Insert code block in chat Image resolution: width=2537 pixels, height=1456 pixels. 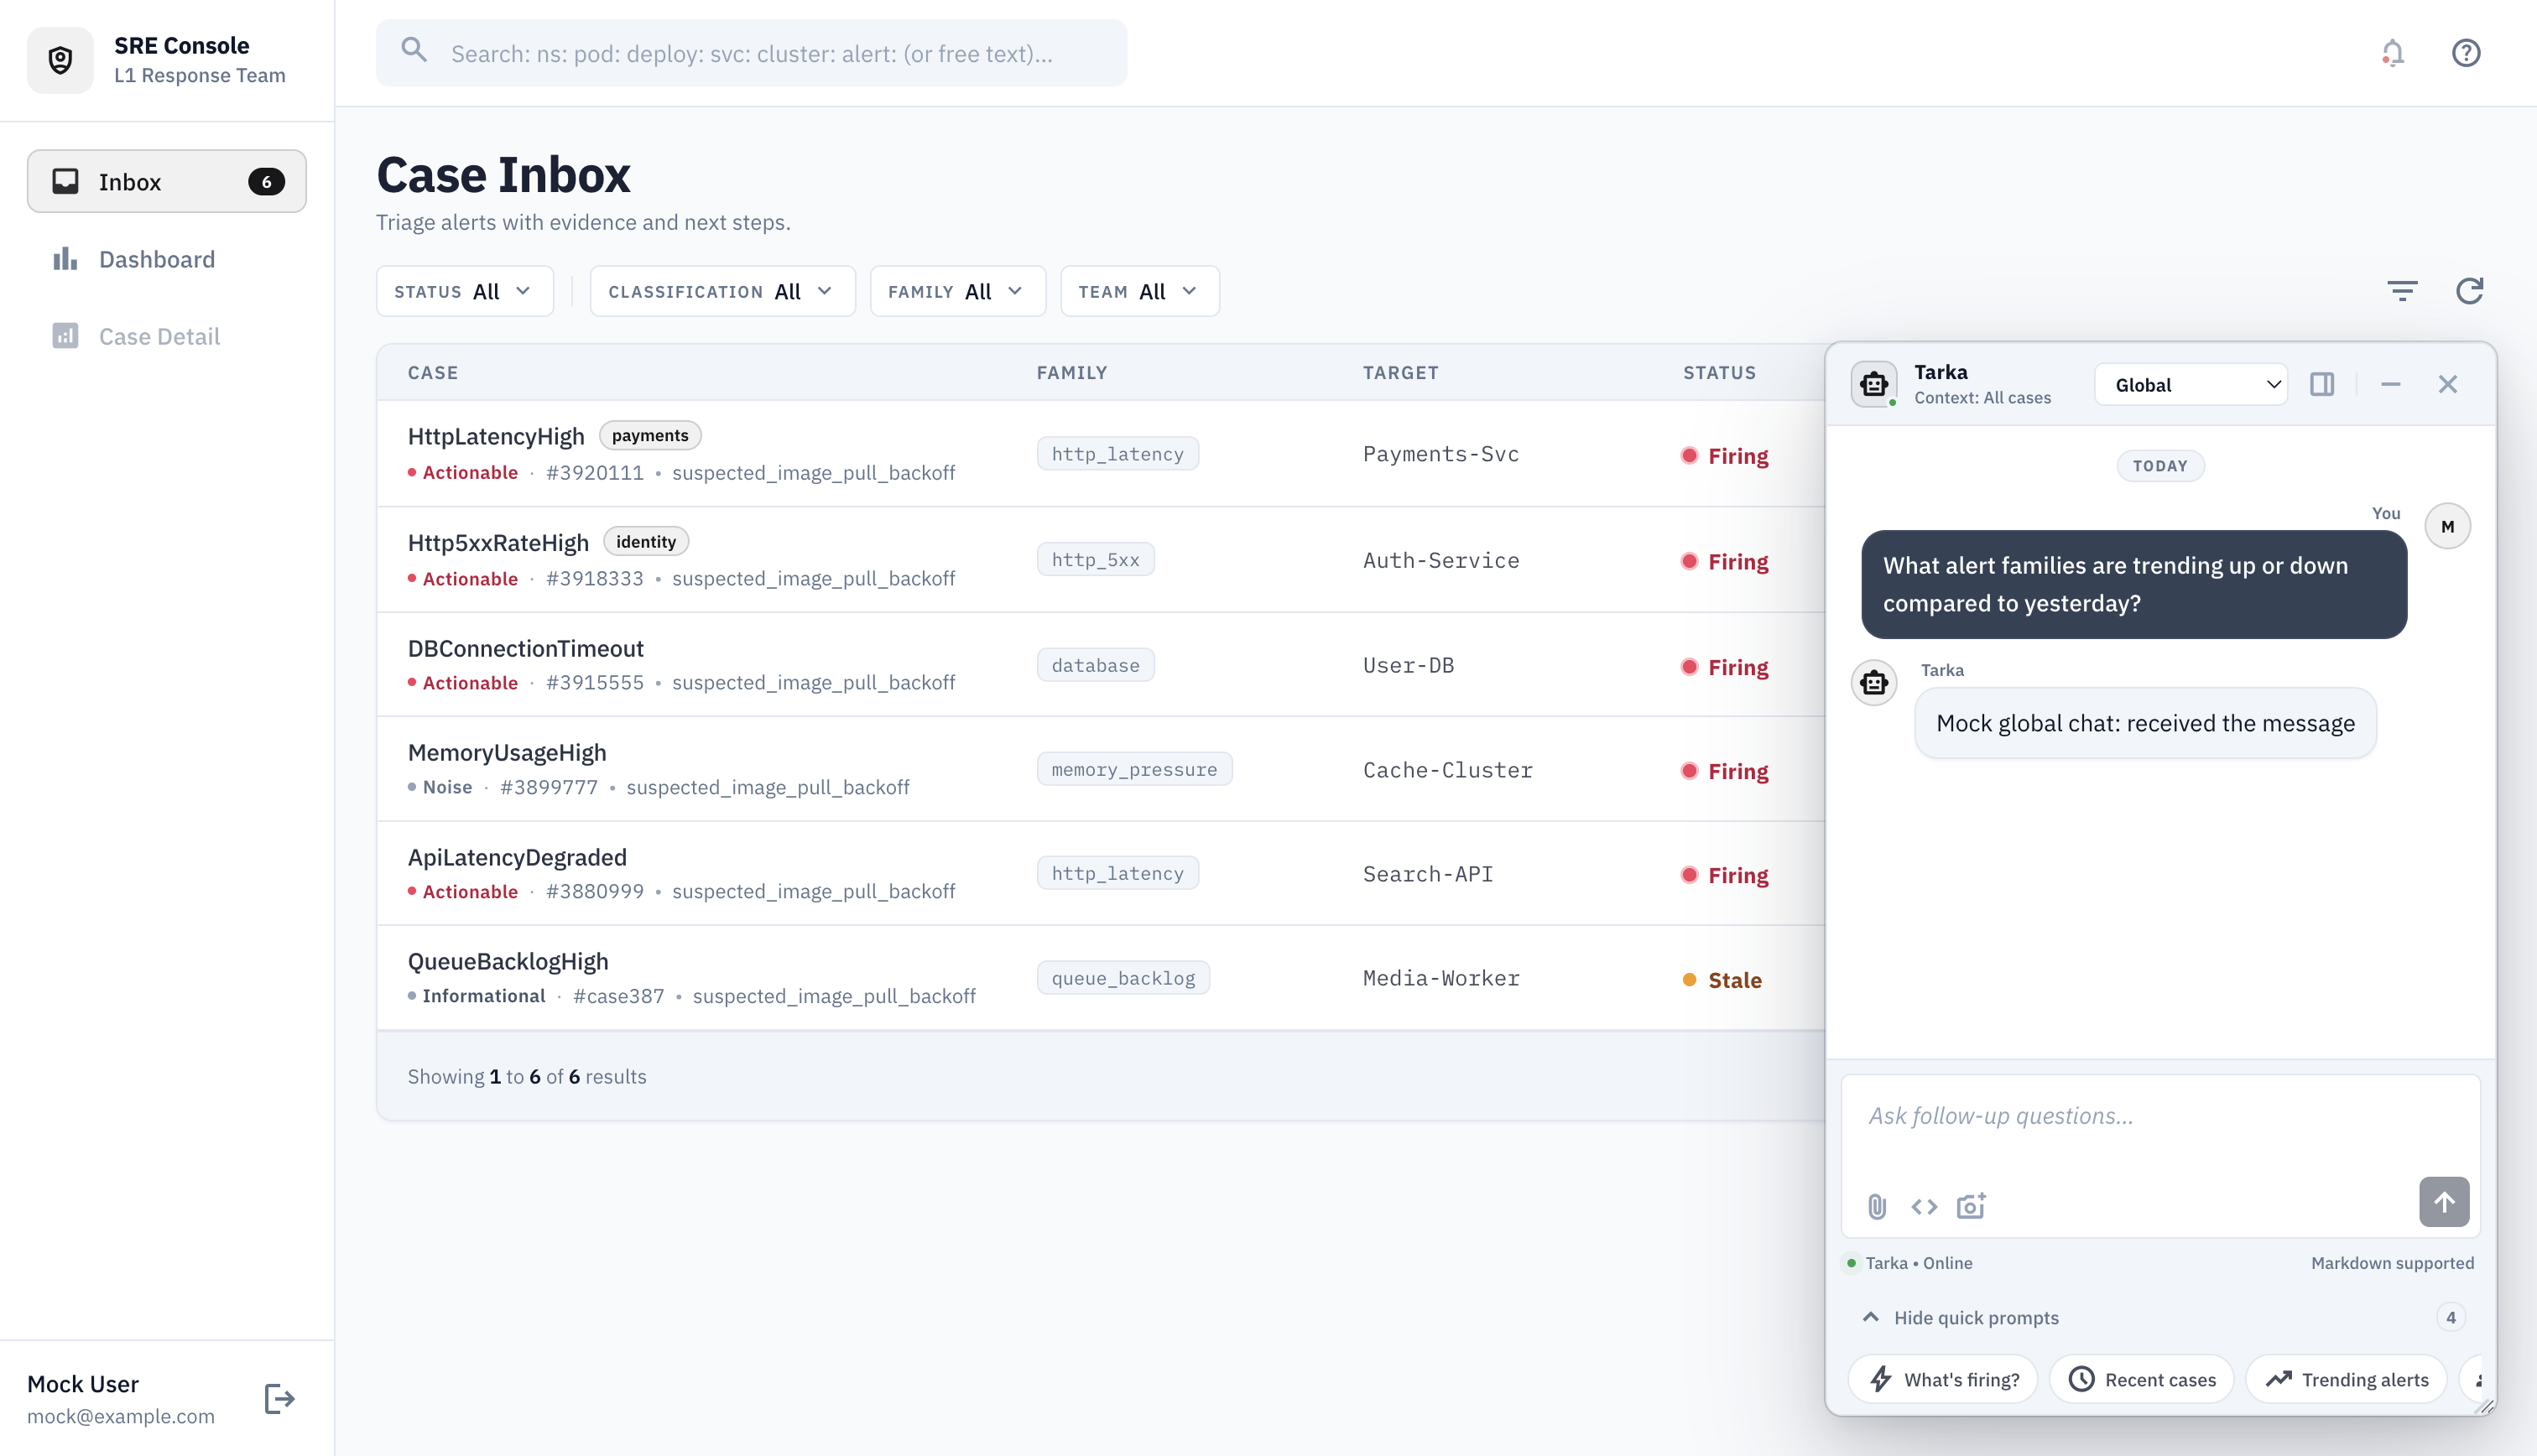click(x=1924, y=1206)
